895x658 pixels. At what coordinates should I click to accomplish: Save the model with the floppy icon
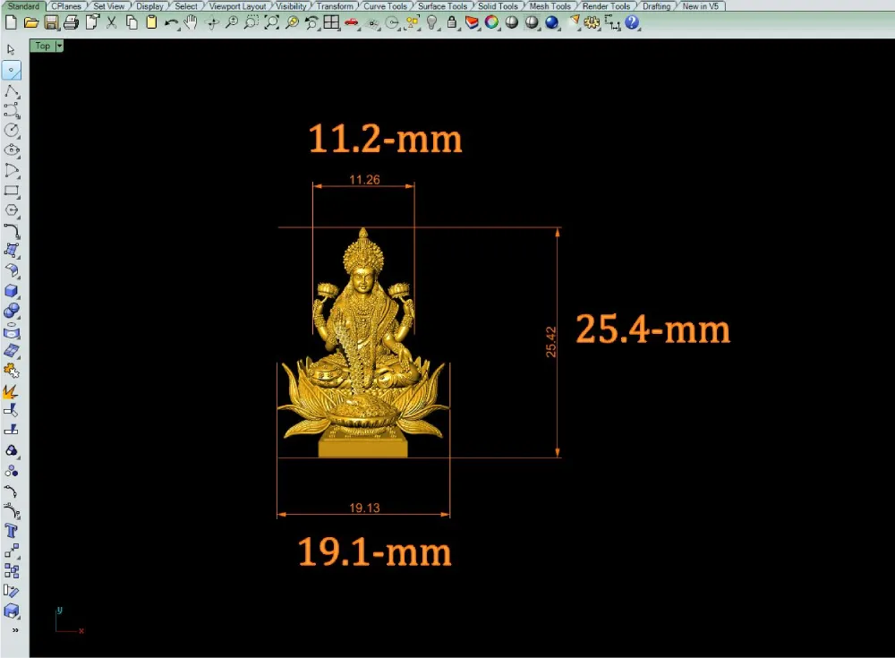51,23
